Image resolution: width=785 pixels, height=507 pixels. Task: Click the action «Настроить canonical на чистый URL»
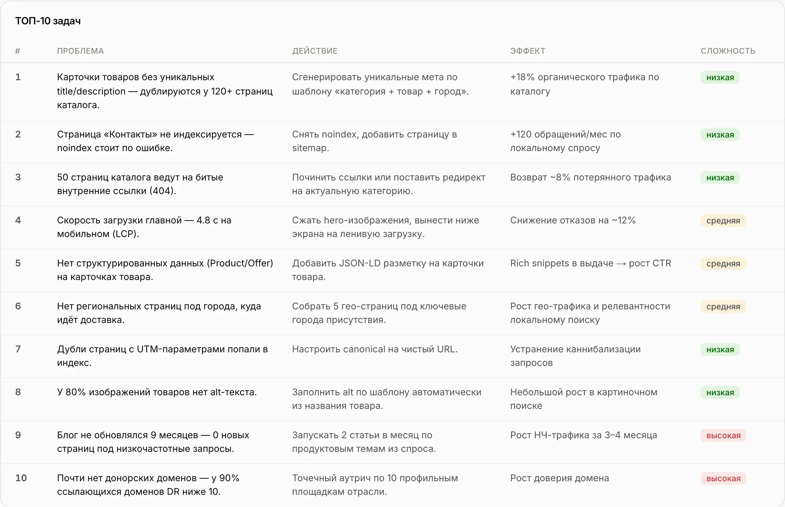[x=375, y=349]
